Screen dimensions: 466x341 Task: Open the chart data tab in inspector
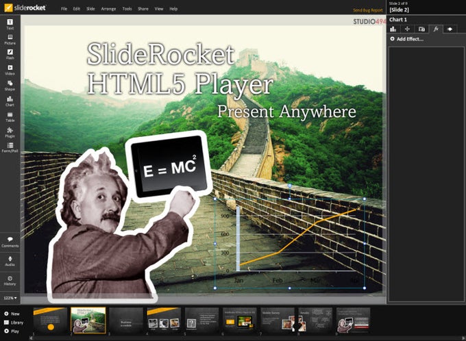(x=421, y=29)
